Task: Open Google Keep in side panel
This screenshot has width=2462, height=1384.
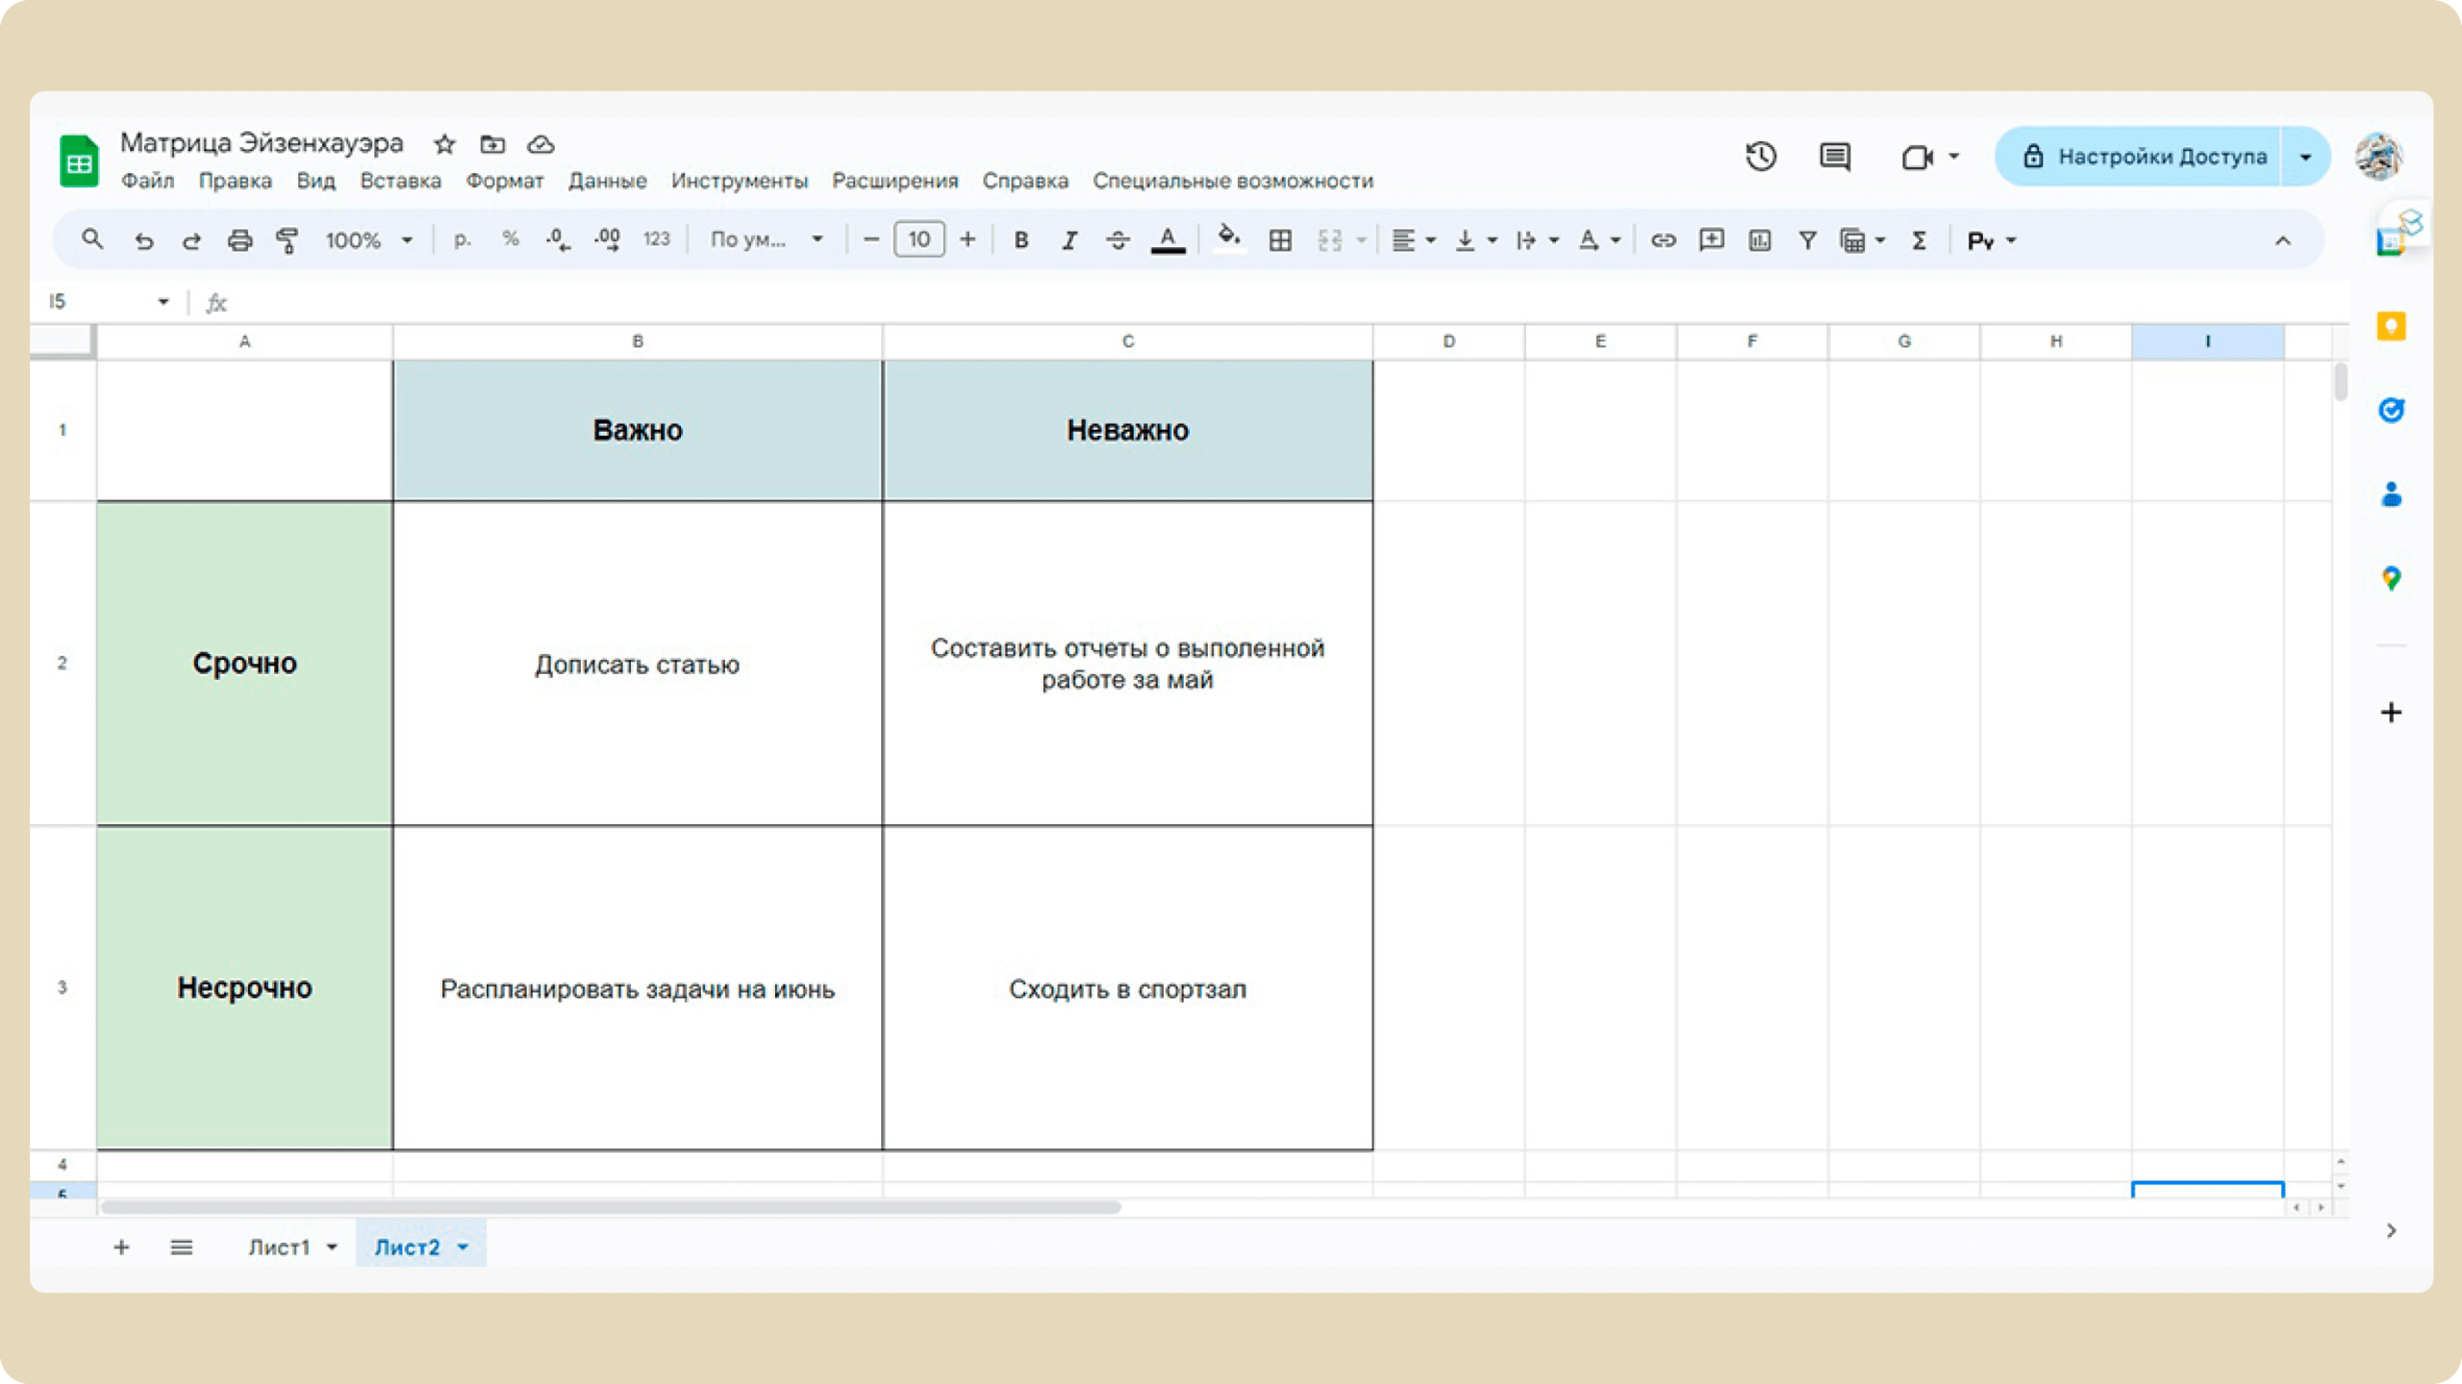Action: (2391, 327)
